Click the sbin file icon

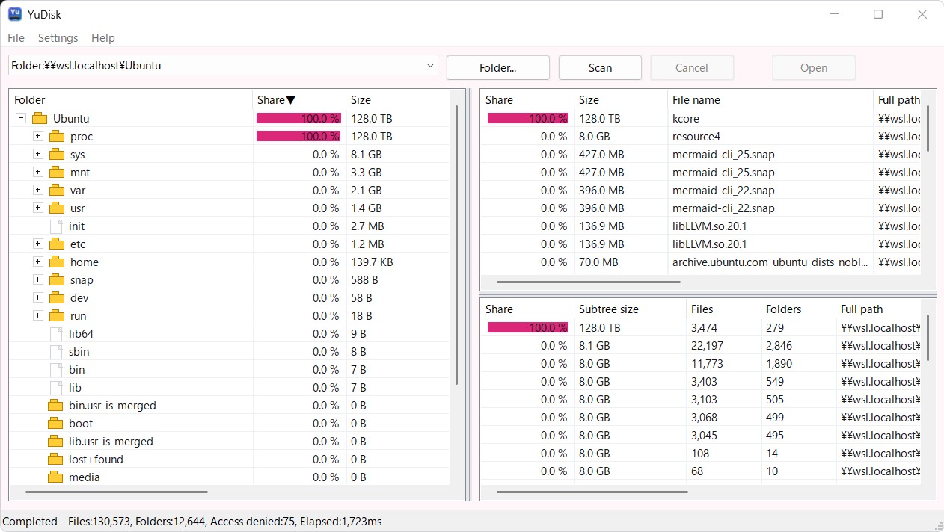(x=56, y=351)
